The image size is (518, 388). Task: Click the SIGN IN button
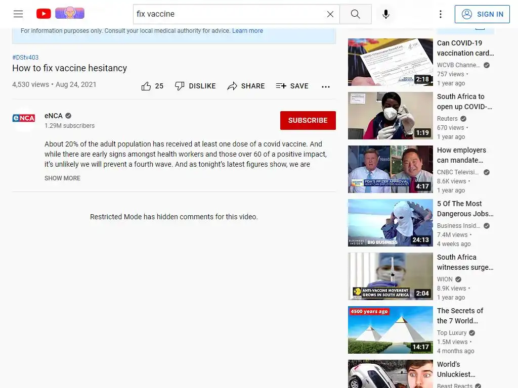(x=482, y=14)
